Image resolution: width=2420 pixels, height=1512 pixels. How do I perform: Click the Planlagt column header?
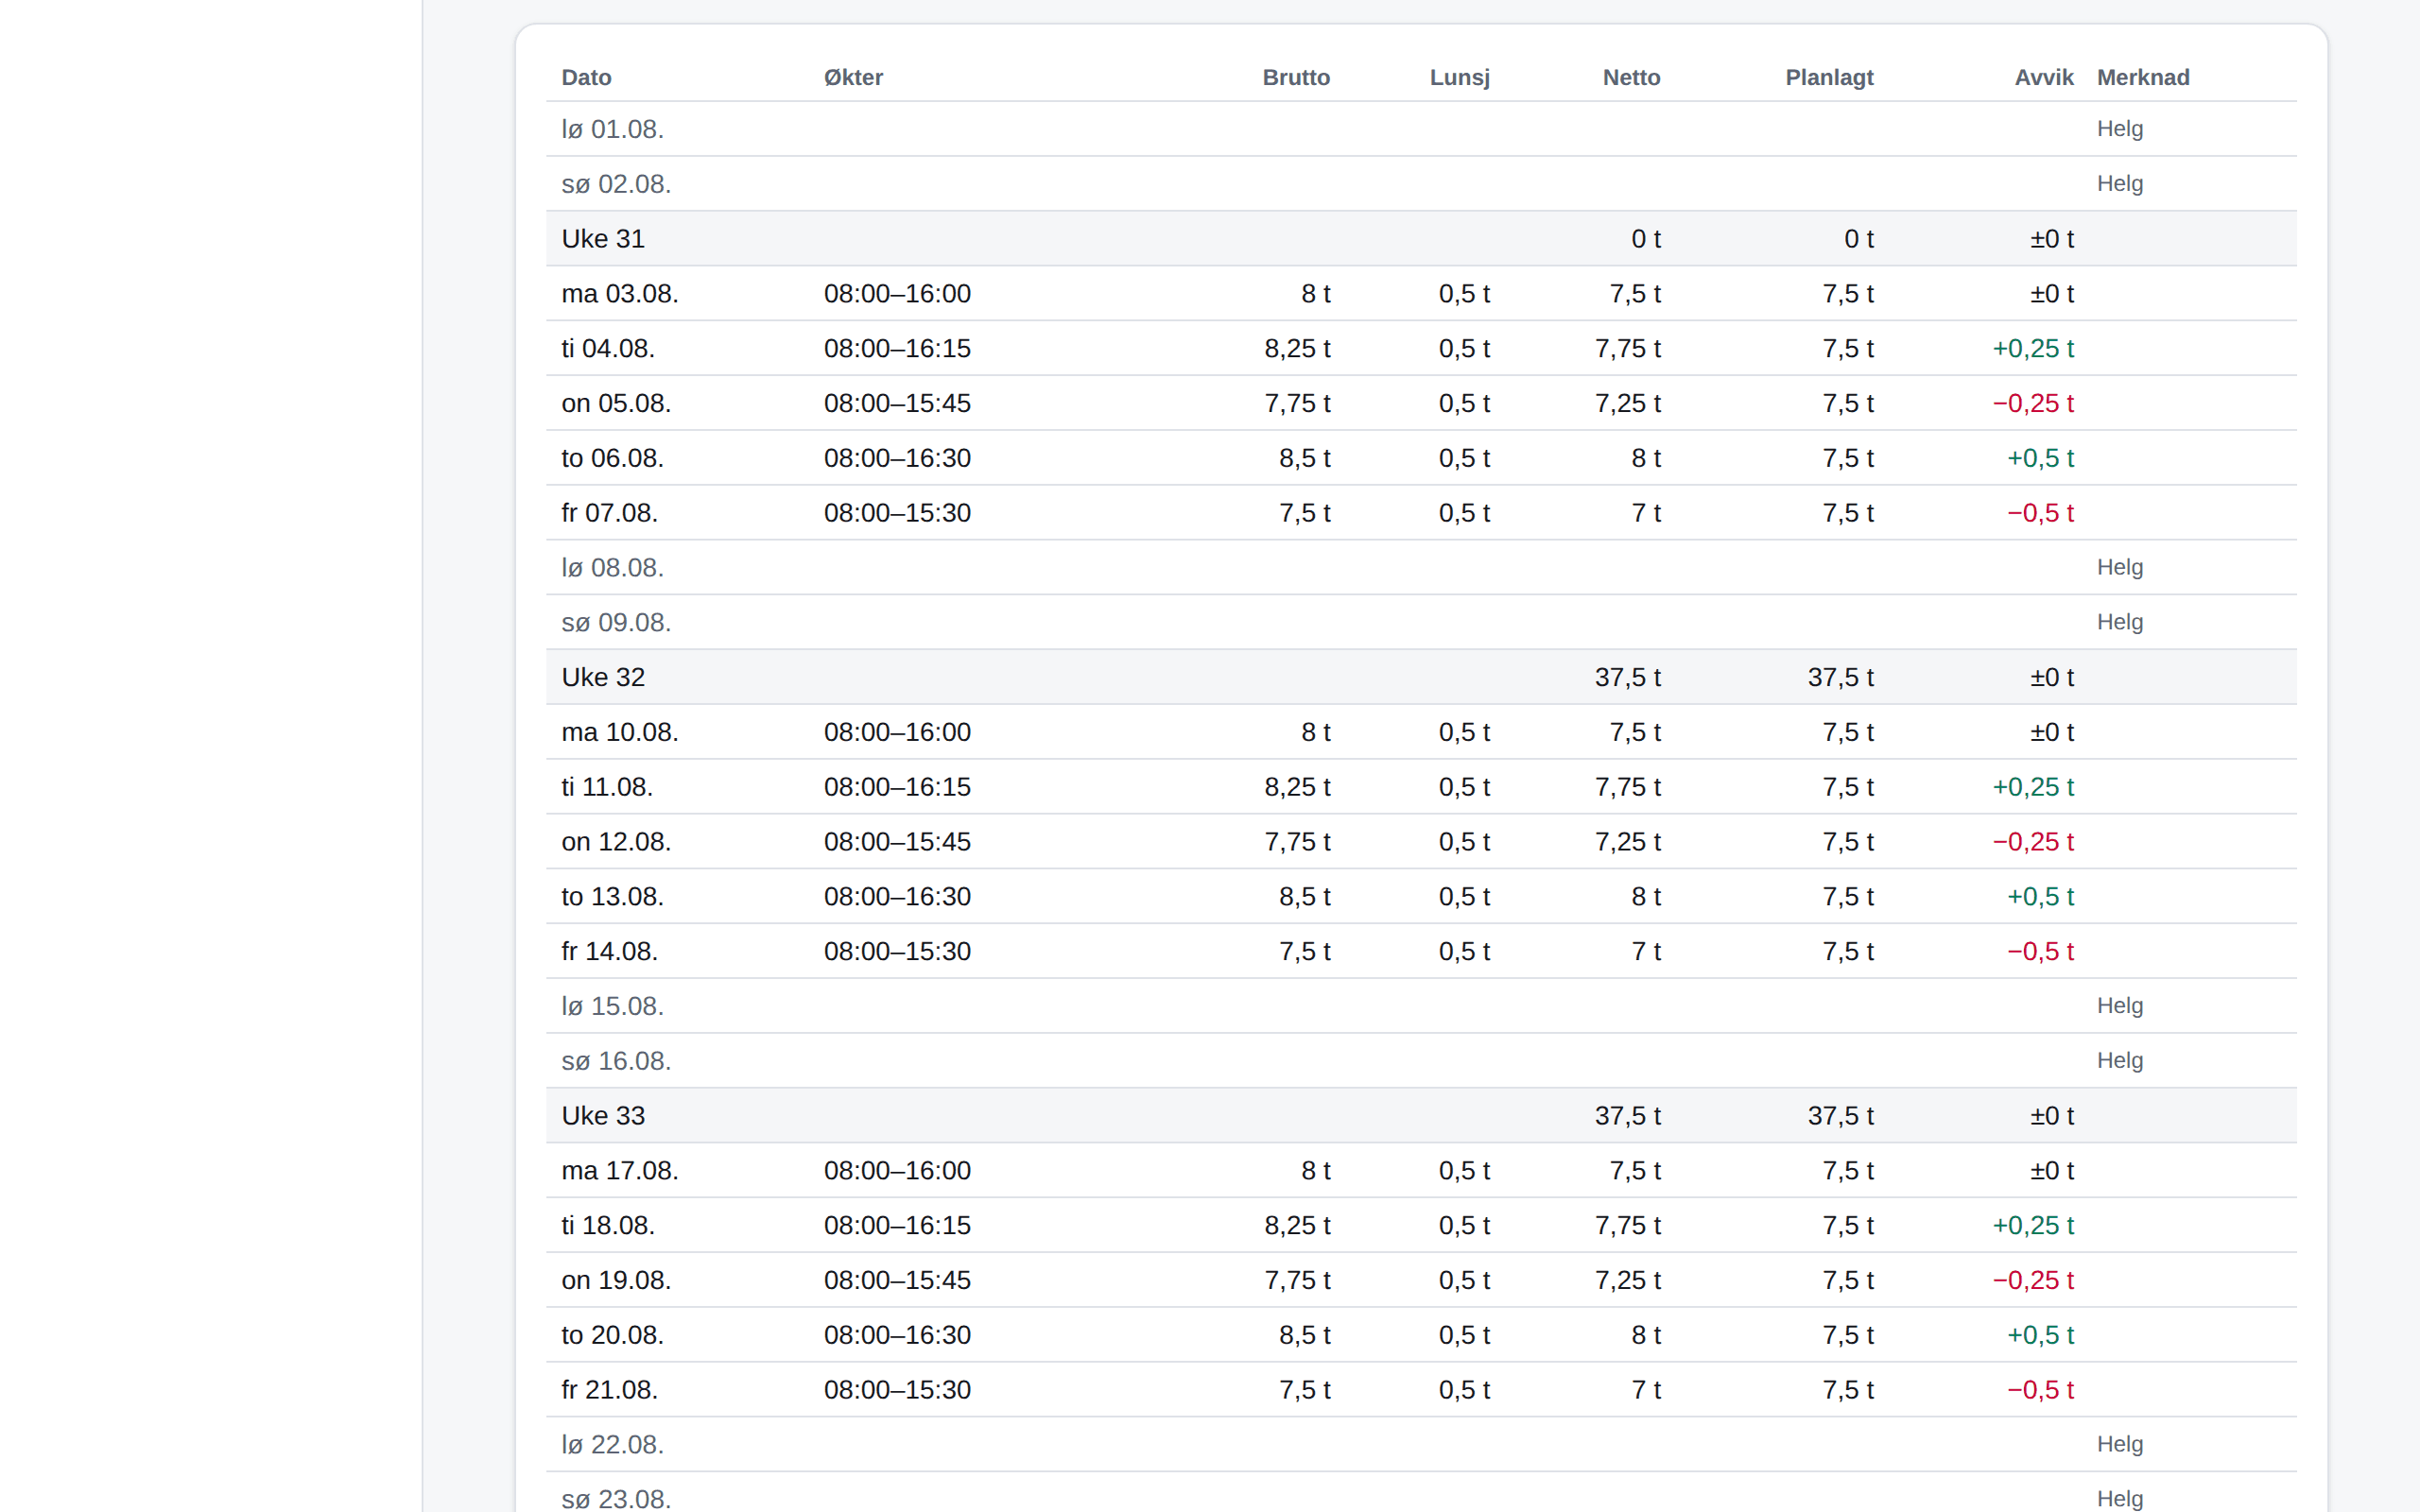pos(1829,77)
